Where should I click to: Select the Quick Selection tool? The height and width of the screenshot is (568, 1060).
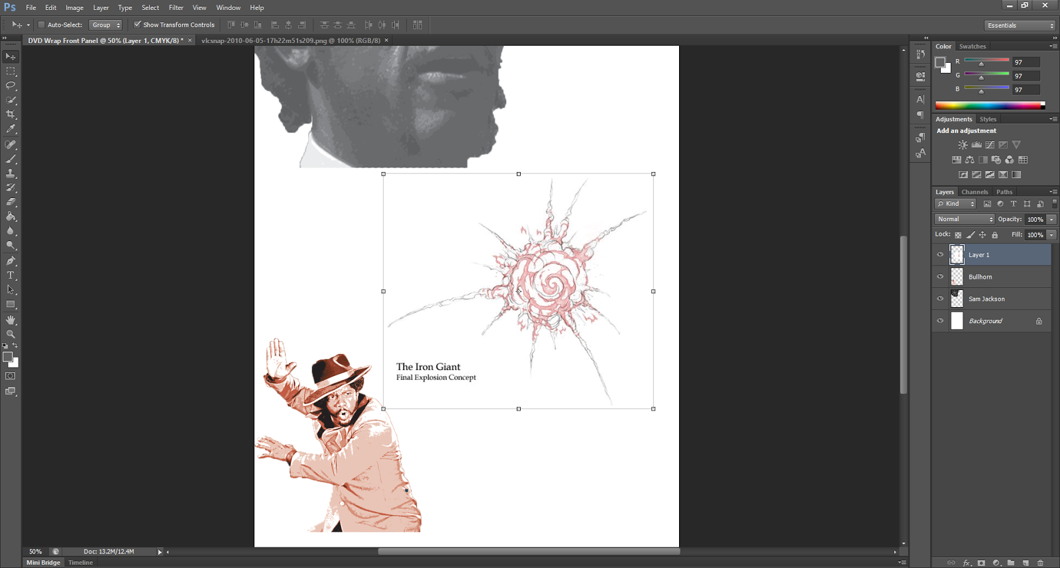click(x=11, y=101)
